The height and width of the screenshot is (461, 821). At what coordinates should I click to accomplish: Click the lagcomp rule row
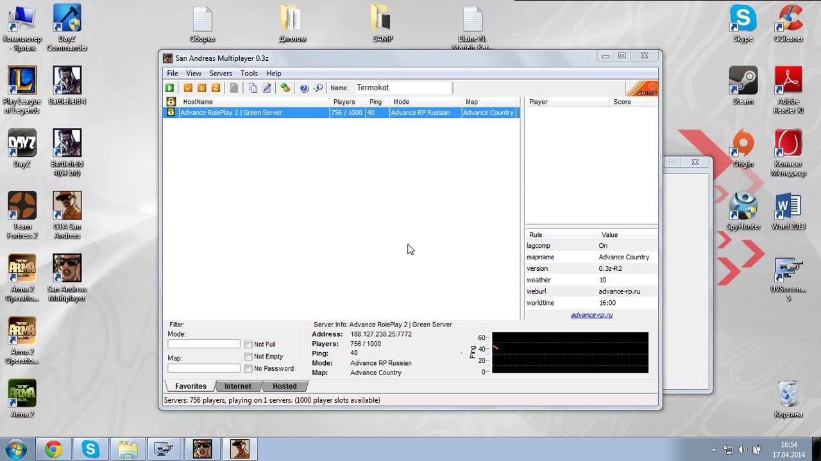point(591,246)
